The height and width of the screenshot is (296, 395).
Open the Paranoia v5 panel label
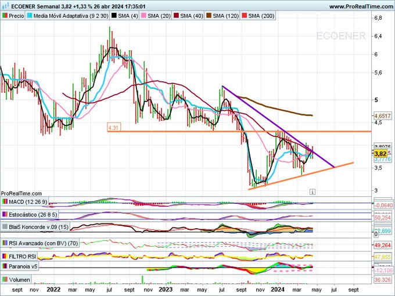click(x=23, y=266)
